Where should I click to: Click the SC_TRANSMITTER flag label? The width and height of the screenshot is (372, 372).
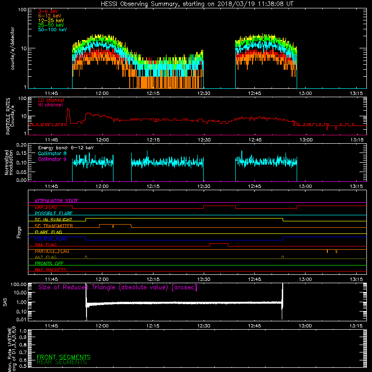point(53,226)
